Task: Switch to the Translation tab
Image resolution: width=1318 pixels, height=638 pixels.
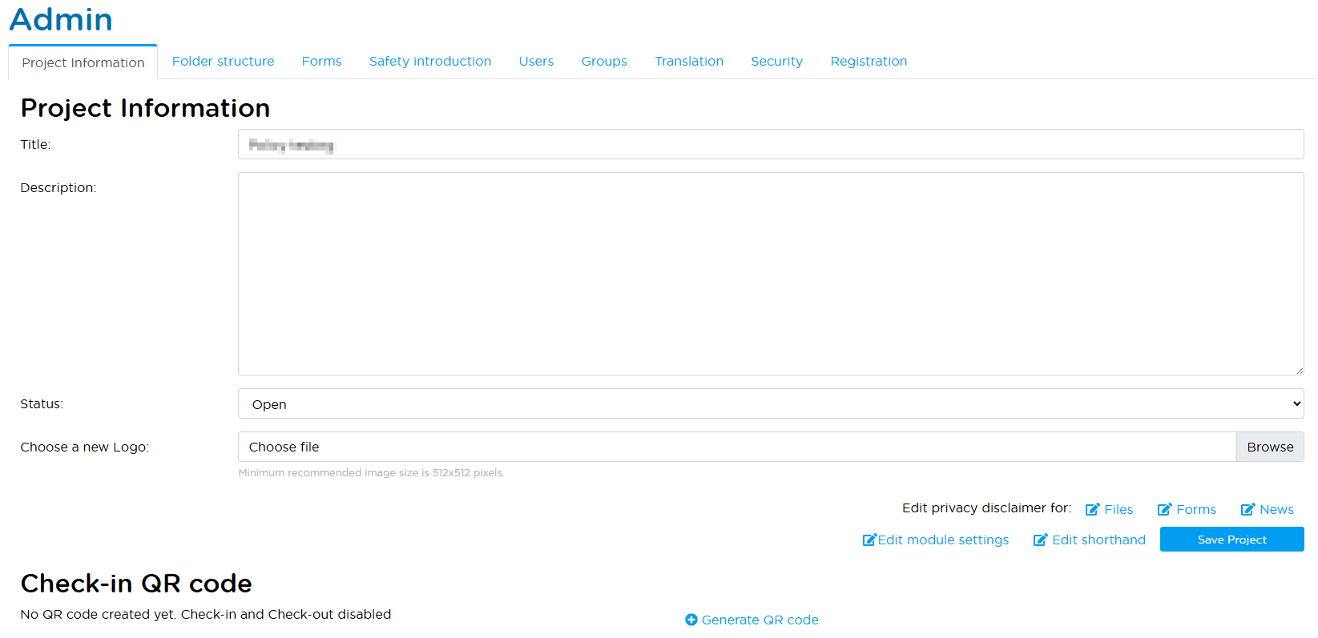Action: [688, 62]
